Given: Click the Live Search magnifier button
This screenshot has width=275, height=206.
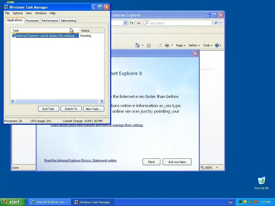Looking at the screenshot, I should (216, 23).
